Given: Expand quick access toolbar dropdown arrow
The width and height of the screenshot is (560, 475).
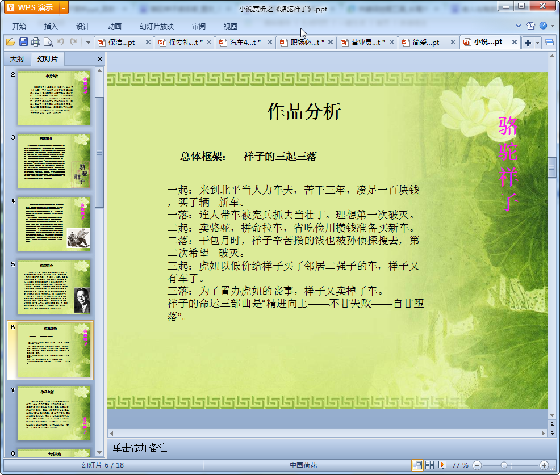Looking at the screenshot, I should [x=88, y=42].
